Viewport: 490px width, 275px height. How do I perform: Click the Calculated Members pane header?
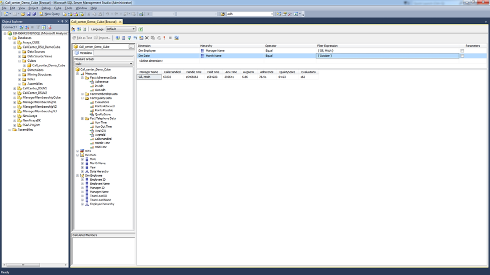click(103, 235)
